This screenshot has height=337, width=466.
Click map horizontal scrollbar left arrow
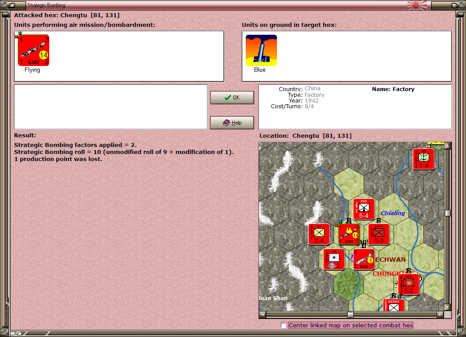tap(262, 315)
